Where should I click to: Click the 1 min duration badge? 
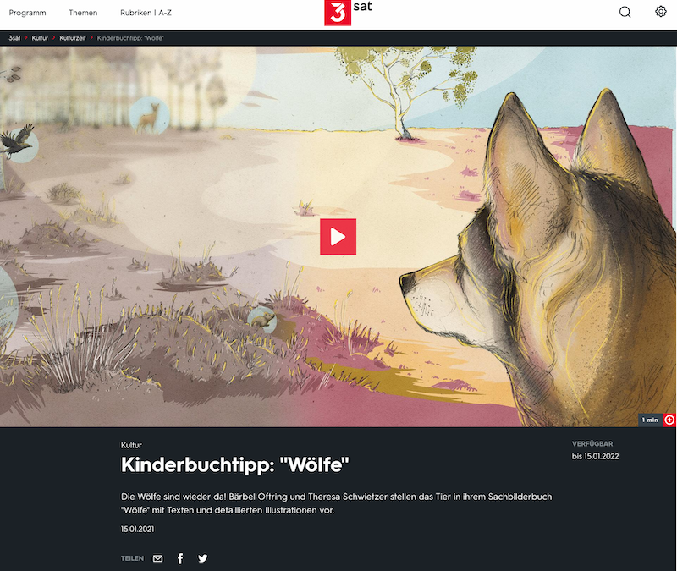click(650, 420)
